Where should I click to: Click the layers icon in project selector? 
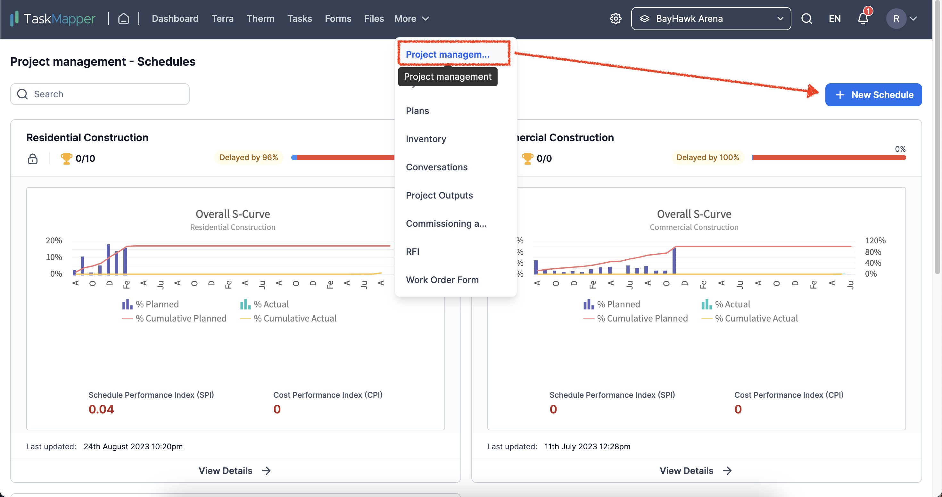click(644, 18)
